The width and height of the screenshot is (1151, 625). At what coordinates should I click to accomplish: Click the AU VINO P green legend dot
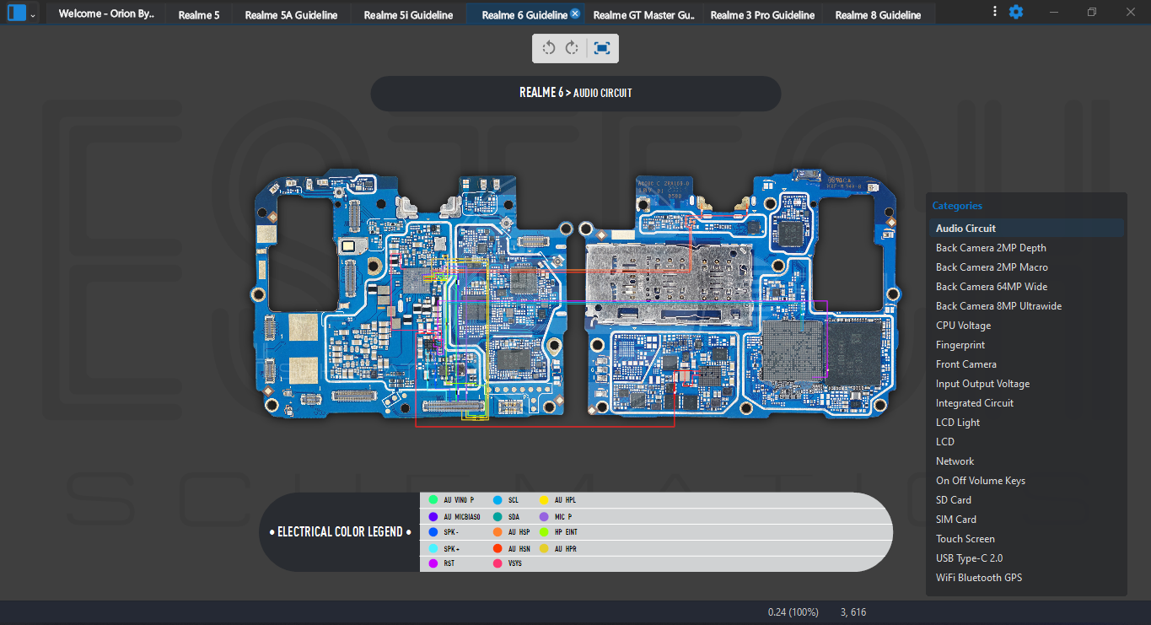click(x=433, y=500)
